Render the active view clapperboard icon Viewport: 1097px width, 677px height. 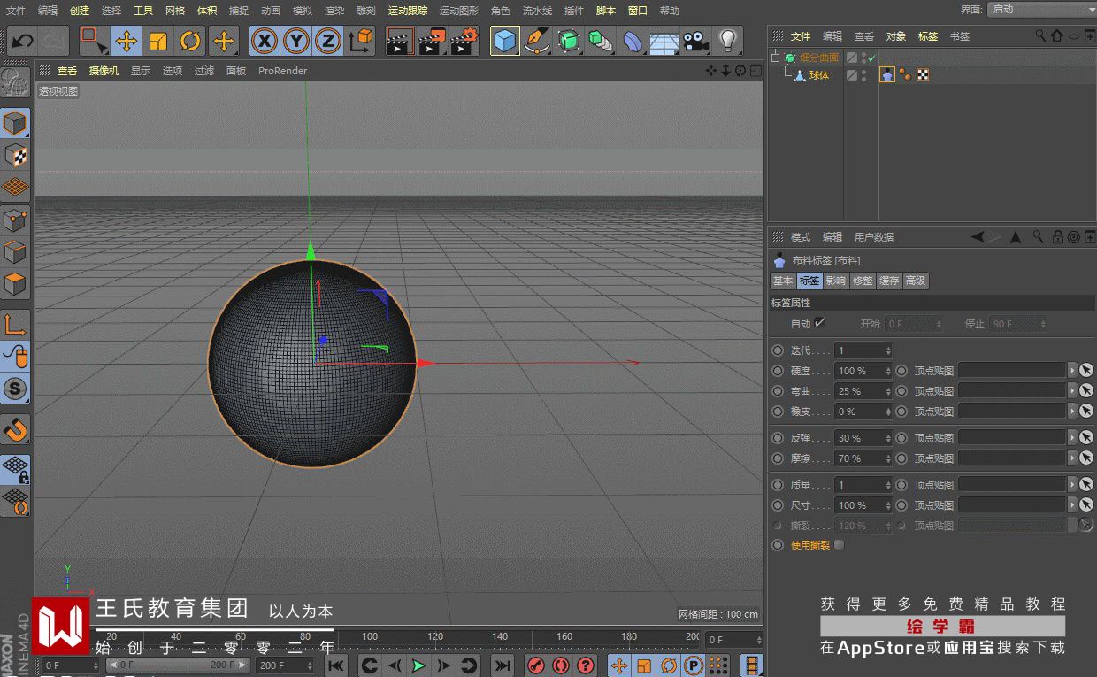click(401, 41)
